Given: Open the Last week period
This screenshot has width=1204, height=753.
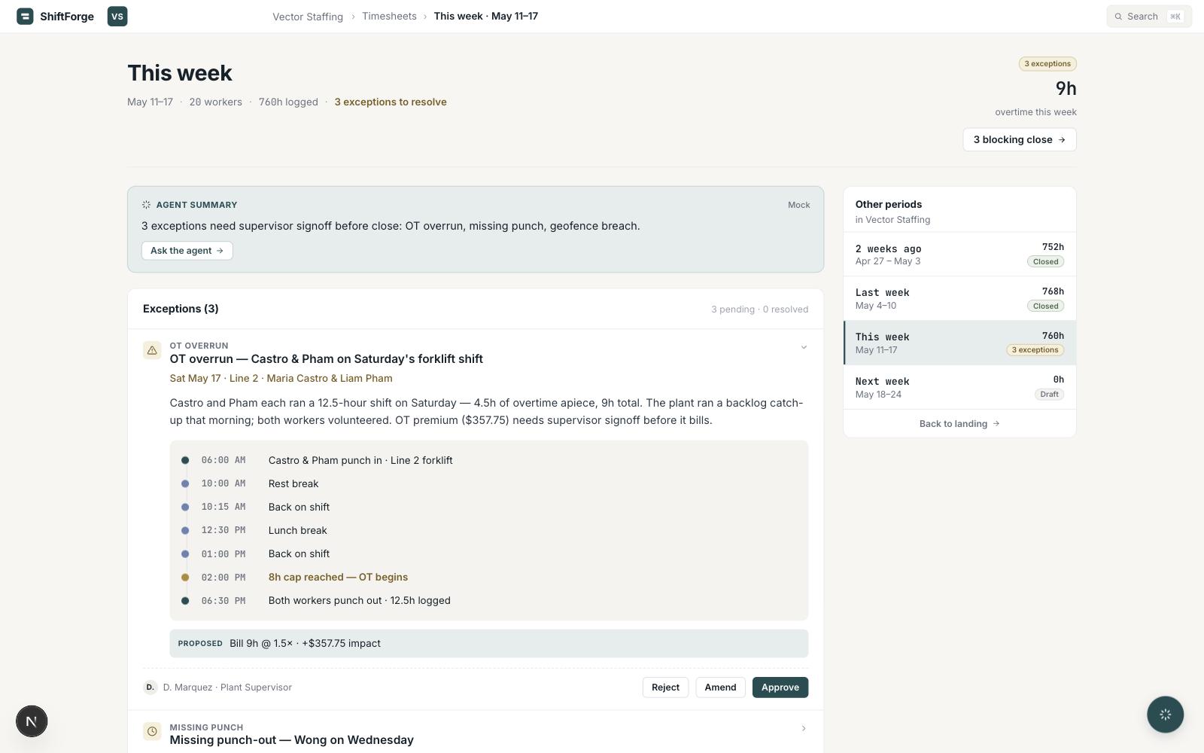Looking at the screenshot, I should coord(959,299).
